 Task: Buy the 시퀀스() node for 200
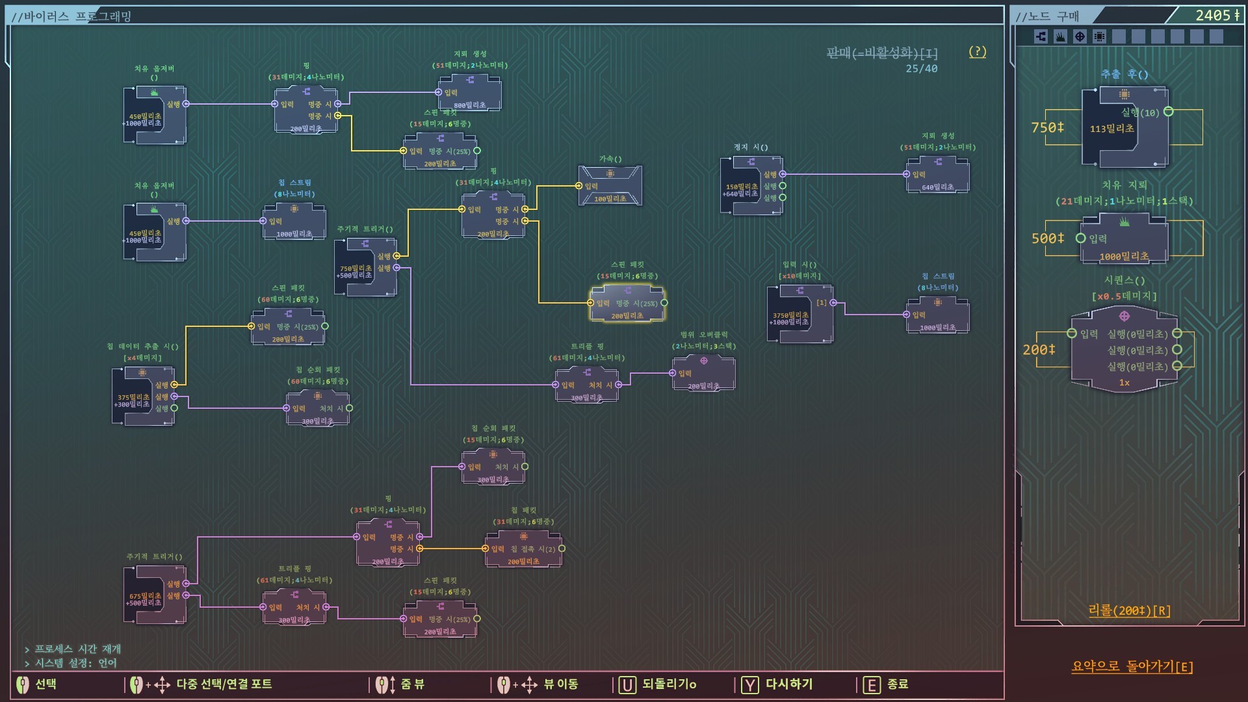click(1124, 351)
